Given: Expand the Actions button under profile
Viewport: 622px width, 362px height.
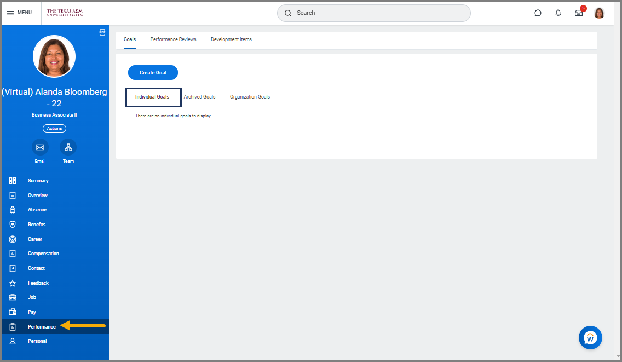Looking at the screenshot, I should pyautogui.click(x=54, y=128).
